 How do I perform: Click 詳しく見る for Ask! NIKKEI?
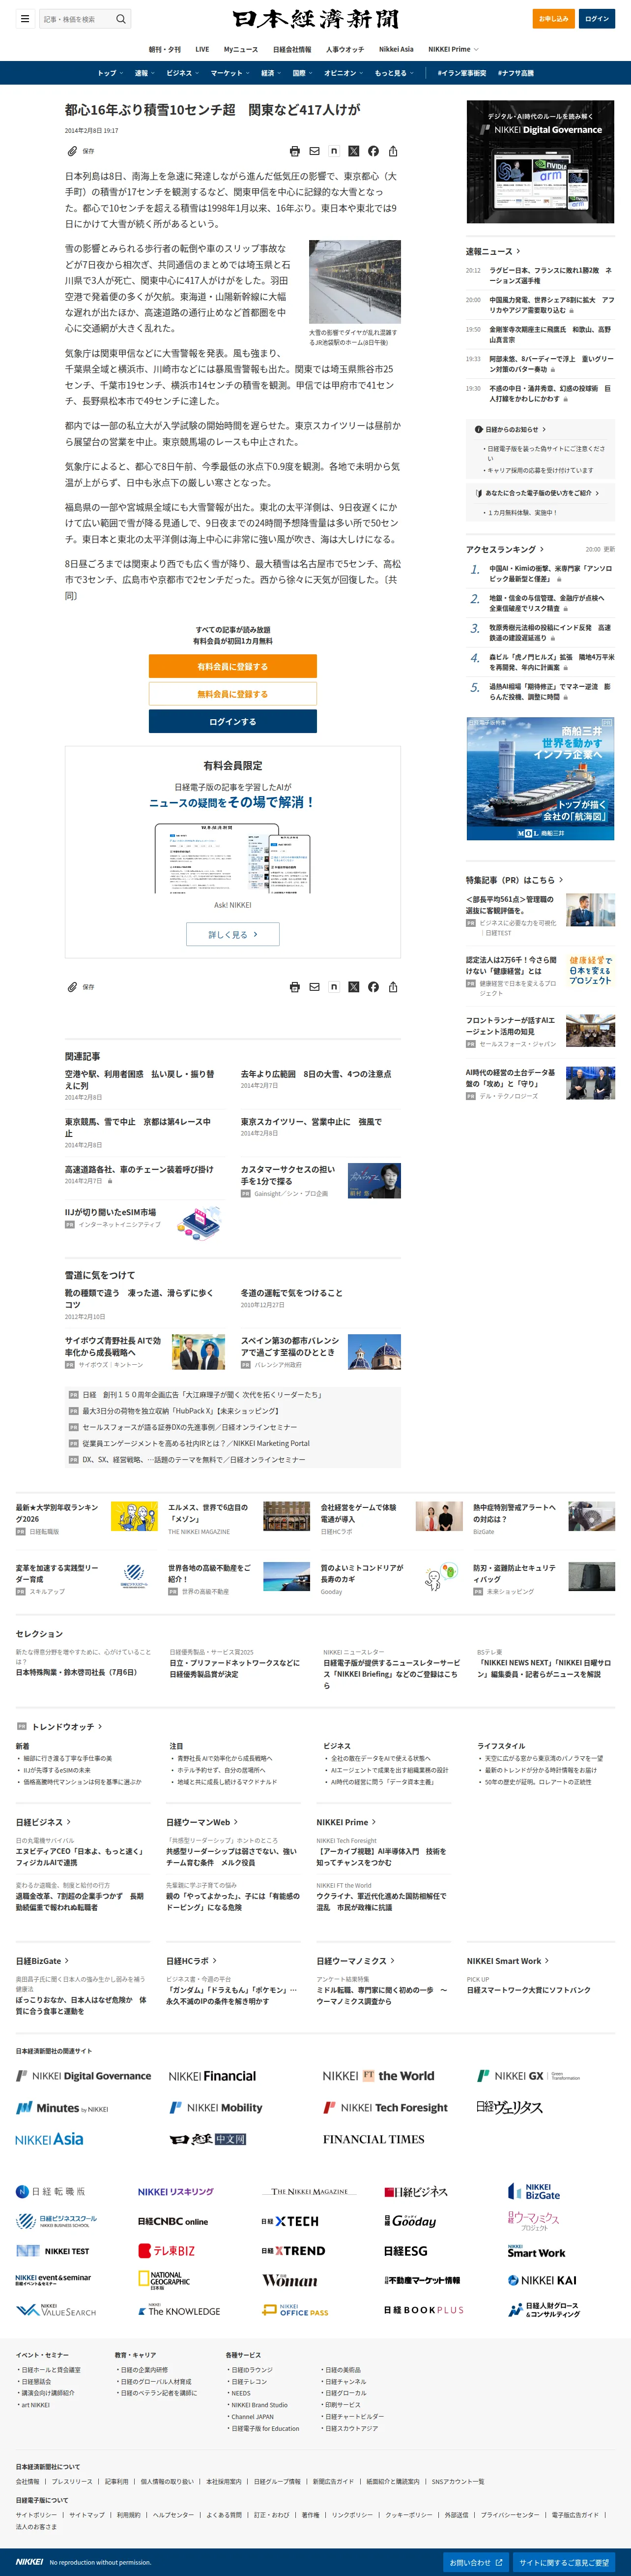(x=232, y=934)
